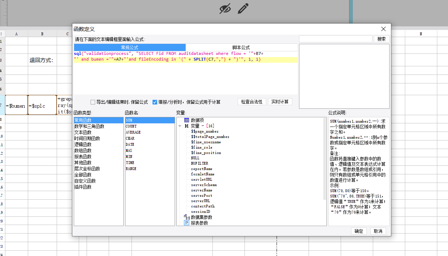This screenshot has width=448, height=256.
Task: Close the 函数定义 dialog
Action: pos(383,29)
